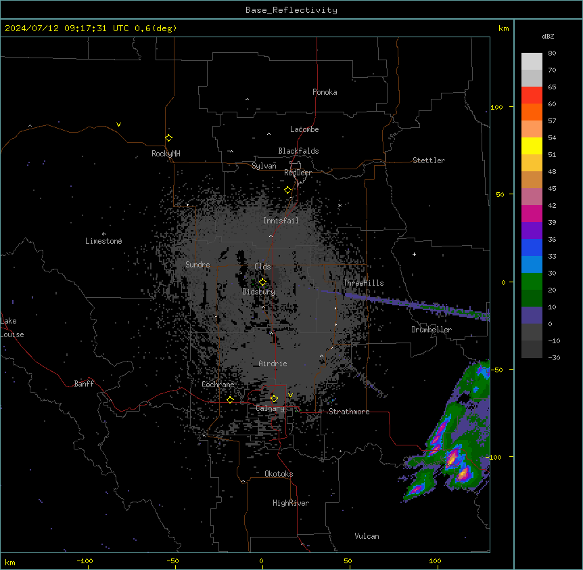
Task: Click the Stettler town label
Action: click(x=428, y=160)
